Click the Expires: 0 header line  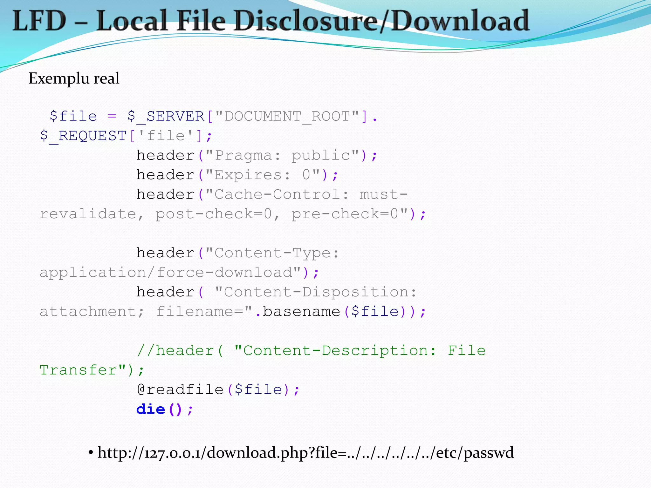tap(237, 175)
